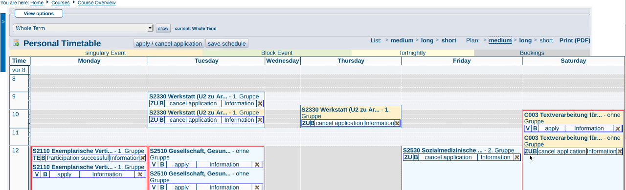Remove Thursday S2330 Werkstatt entry
This screenshot has height=190, width=626.
click(x=397, y=123)
